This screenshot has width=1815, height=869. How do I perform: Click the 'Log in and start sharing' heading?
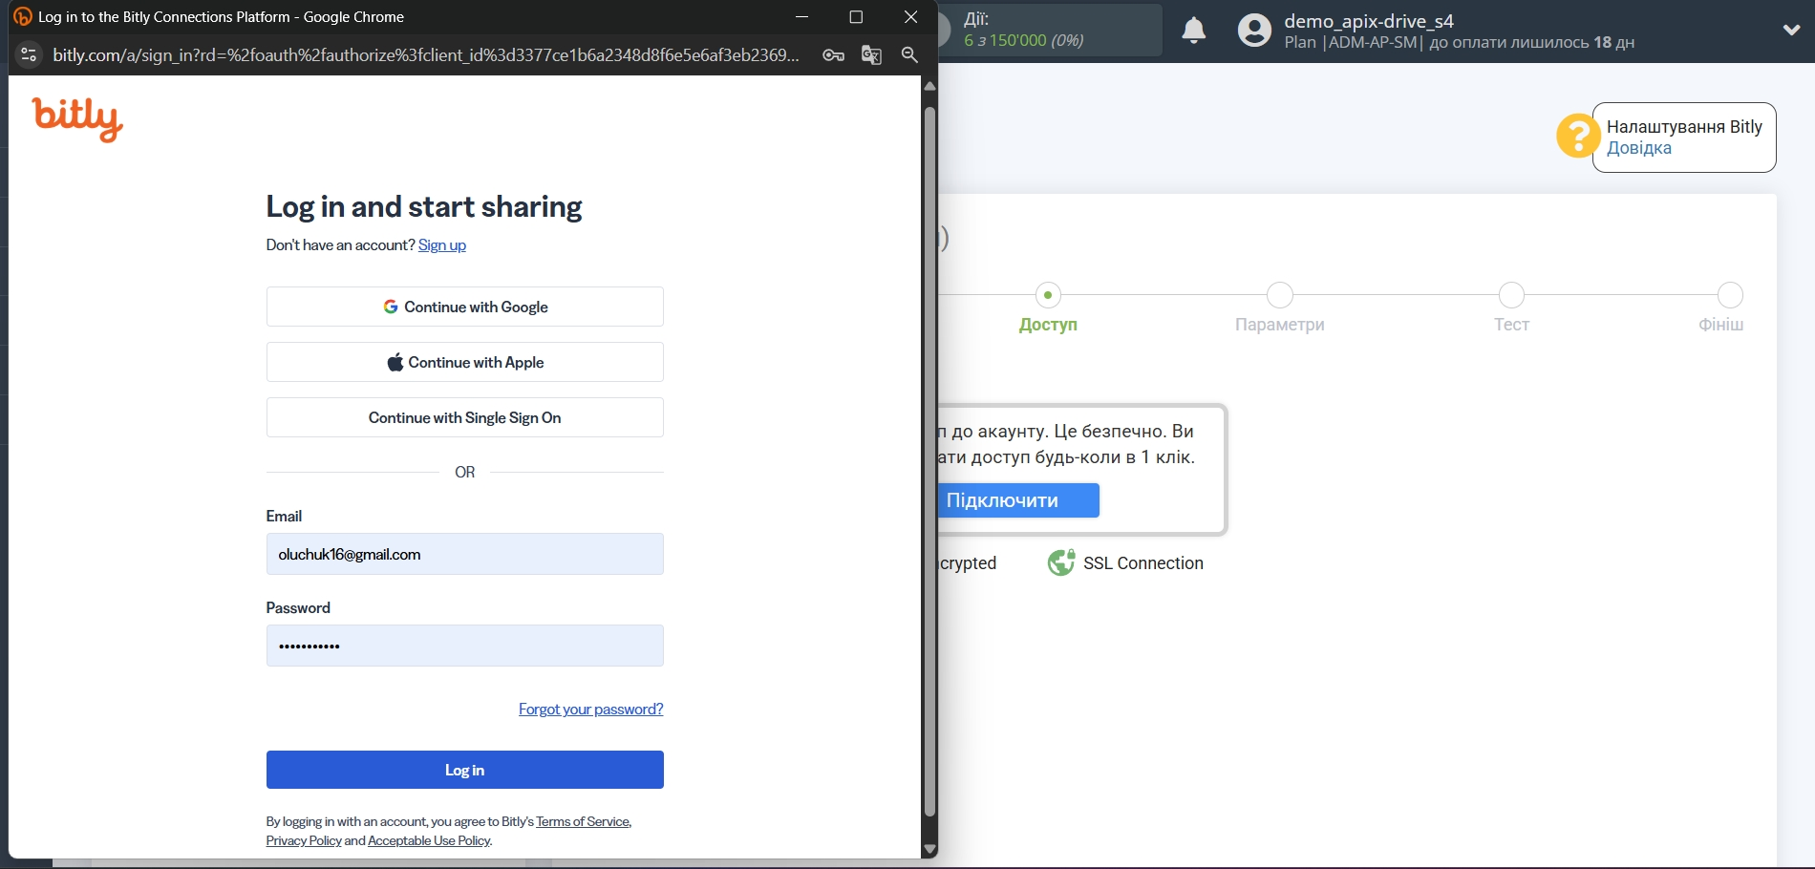(x=424, y=207)
